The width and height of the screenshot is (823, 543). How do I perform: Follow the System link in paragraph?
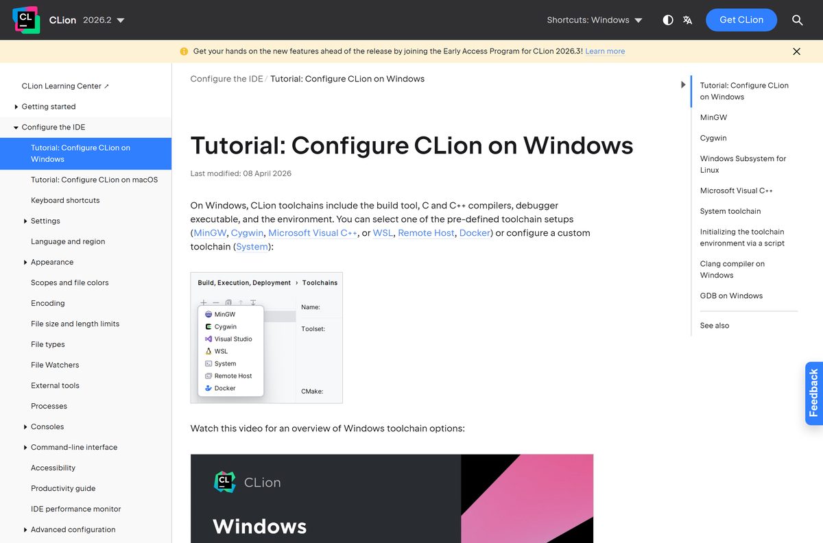252,247
